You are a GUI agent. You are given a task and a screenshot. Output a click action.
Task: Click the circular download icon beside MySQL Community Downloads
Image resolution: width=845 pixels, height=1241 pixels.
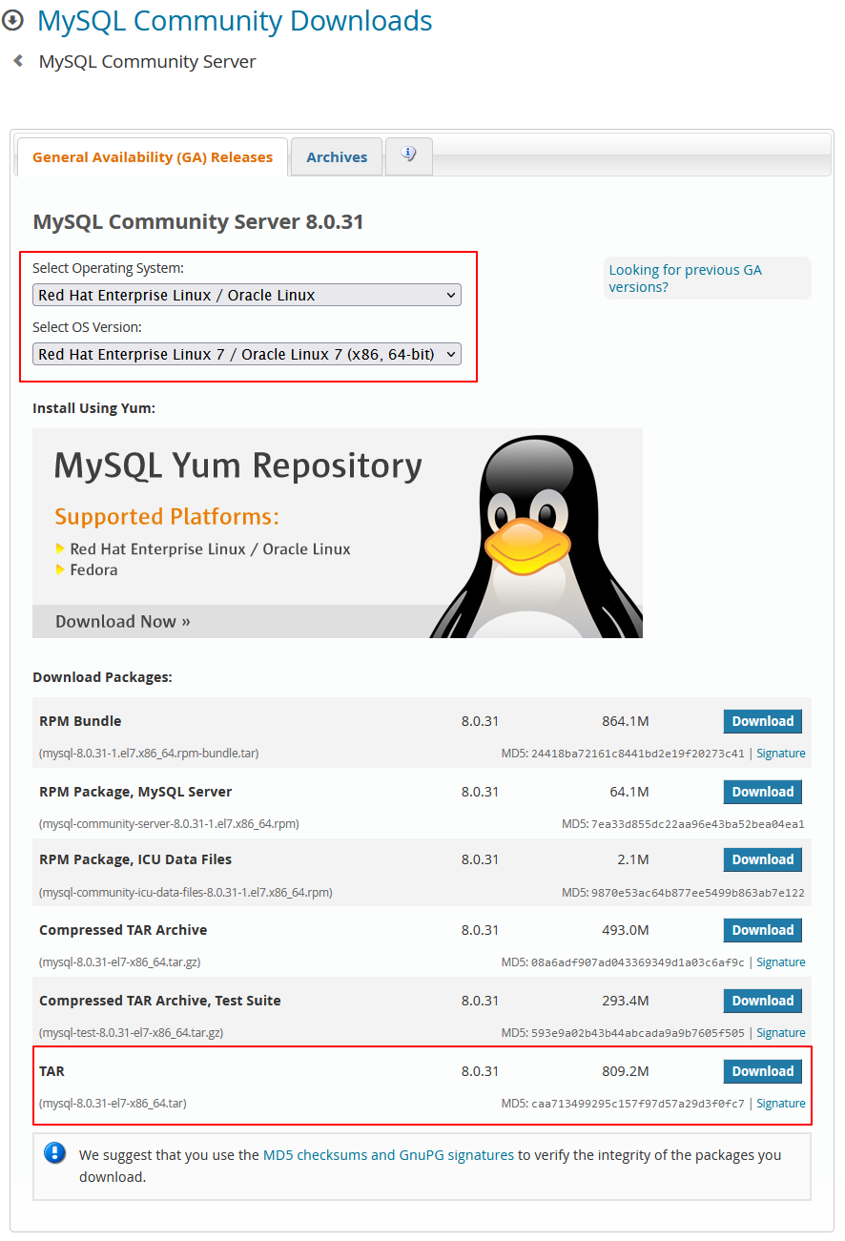click(14, 20)
